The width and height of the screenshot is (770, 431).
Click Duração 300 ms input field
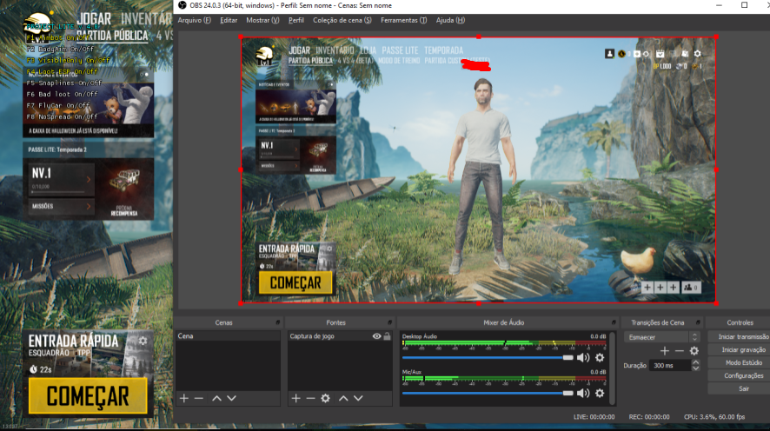670,366
